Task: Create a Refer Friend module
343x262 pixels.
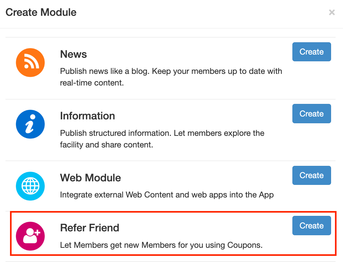Action: tap(311, 226)
